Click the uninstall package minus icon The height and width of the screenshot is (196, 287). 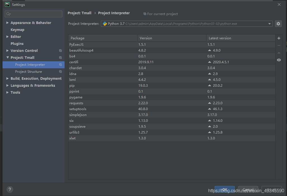[x=279, y=45]
